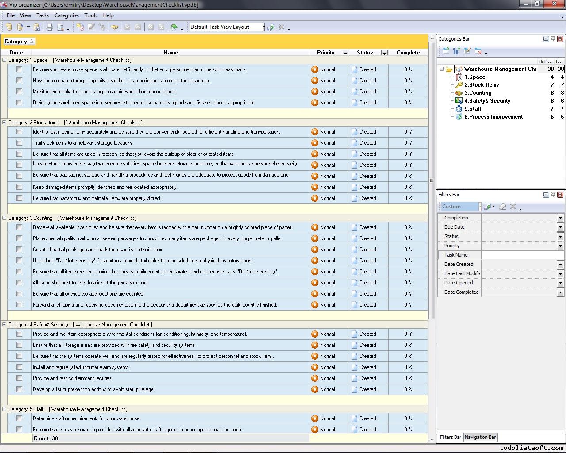Click the eraser Clear Filter icon
The width and height of the screenshot is (566, 453).
502,207
